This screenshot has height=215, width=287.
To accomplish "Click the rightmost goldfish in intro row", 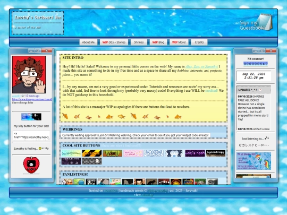I will (178, 116).
